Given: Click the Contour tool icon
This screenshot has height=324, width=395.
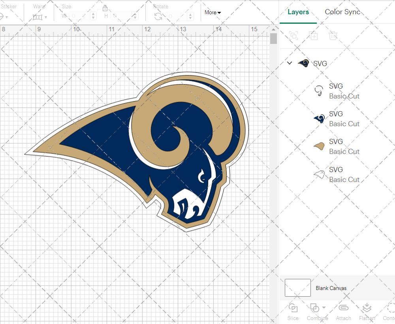Looking at the screenshot, I should (x=391, y=308).
